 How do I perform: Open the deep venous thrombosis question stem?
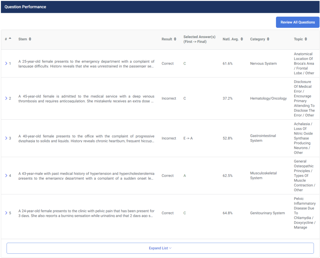click(86, 99)
